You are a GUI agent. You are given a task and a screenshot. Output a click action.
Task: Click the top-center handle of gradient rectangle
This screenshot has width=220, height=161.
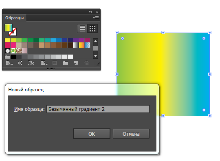pyautogui.click(x=163, y=33)
